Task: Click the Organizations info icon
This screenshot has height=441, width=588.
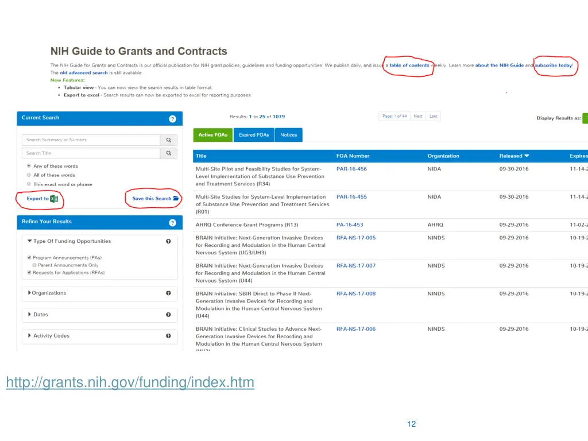Action: coord(168,293)
